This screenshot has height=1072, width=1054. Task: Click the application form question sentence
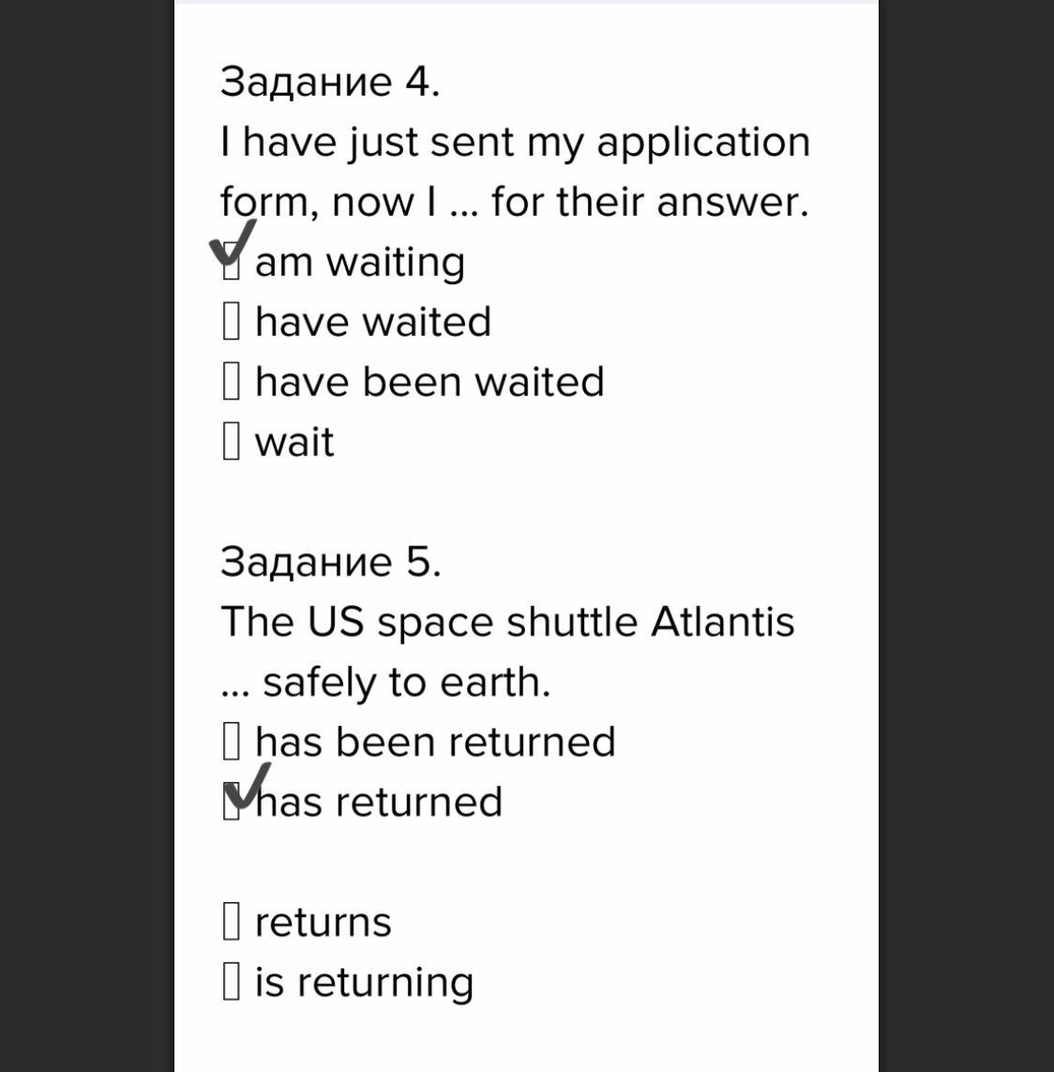click(516, 173)
